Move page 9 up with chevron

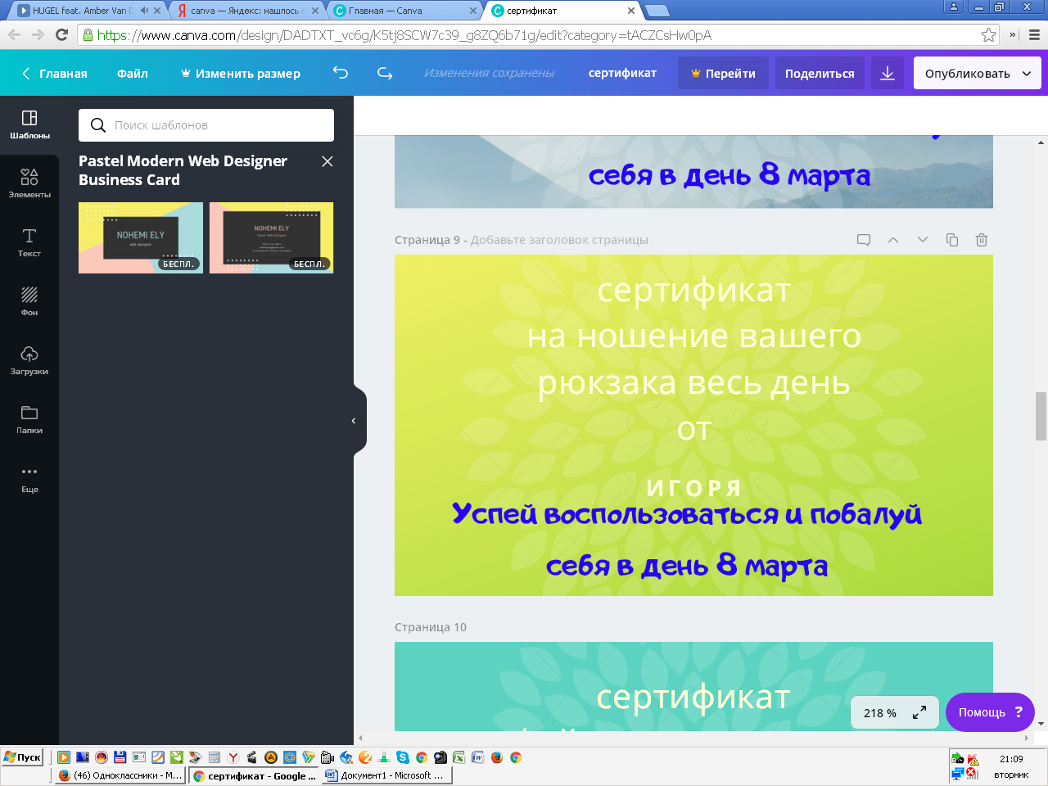point(893,240)
